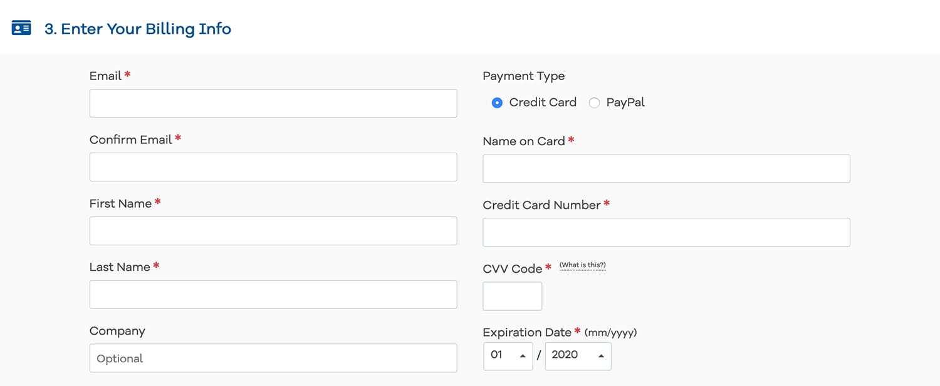Click the '3. Enter Your Billing Info' heading

click(137, 29)
